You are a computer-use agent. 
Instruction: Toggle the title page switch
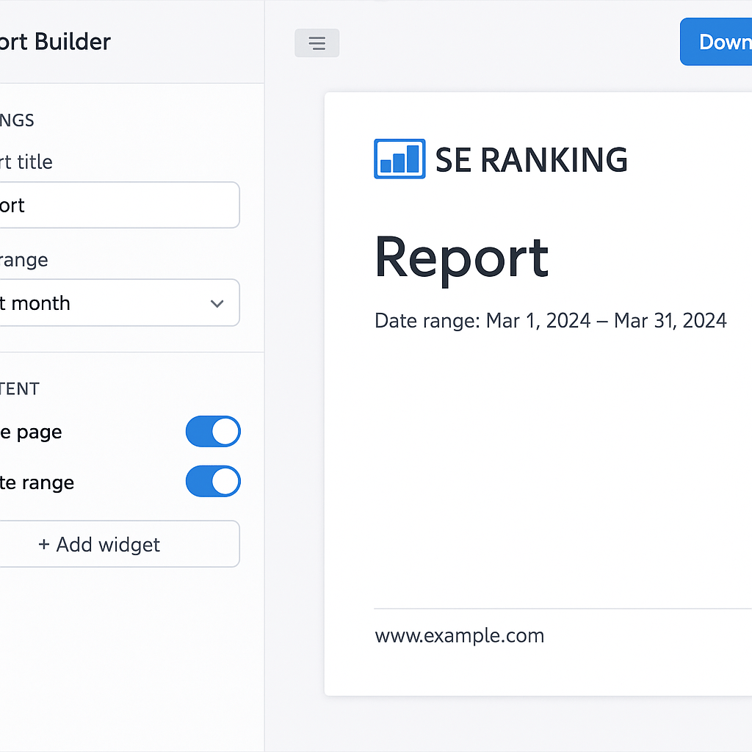(x=213, y=431)
